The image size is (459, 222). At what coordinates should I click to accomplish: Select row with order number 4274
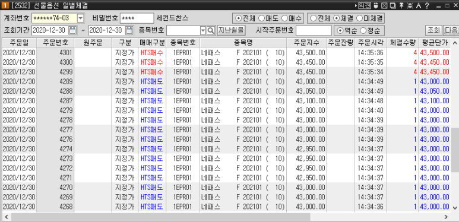(x=227, y=149)
